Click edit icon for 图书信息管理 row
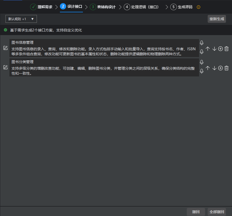The image size is (232, 216). point(5,48)
